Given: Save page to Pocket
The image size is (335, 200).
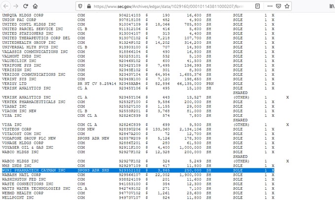Looking at the screenshot, I should click(278, 6).
